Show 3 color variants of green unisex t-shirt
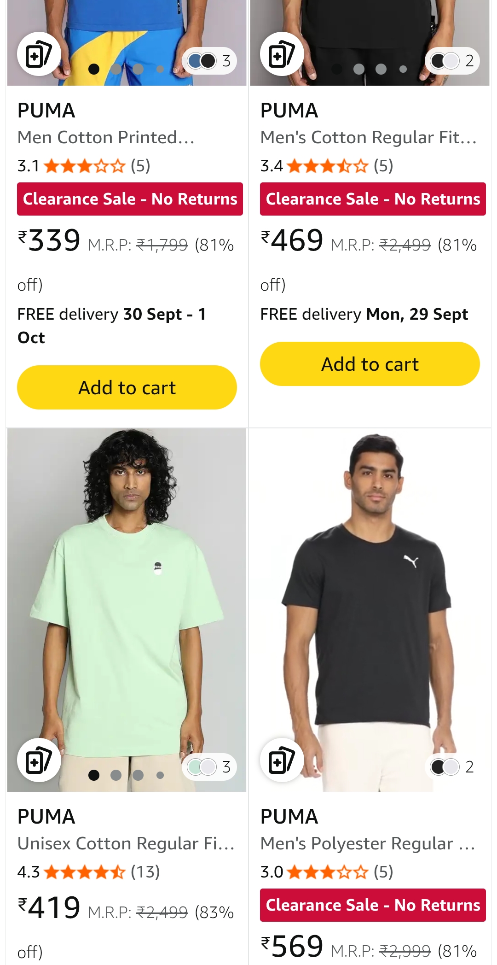Image resolution: width=497 pixels, height=965 pixels. tap(210, 767)
